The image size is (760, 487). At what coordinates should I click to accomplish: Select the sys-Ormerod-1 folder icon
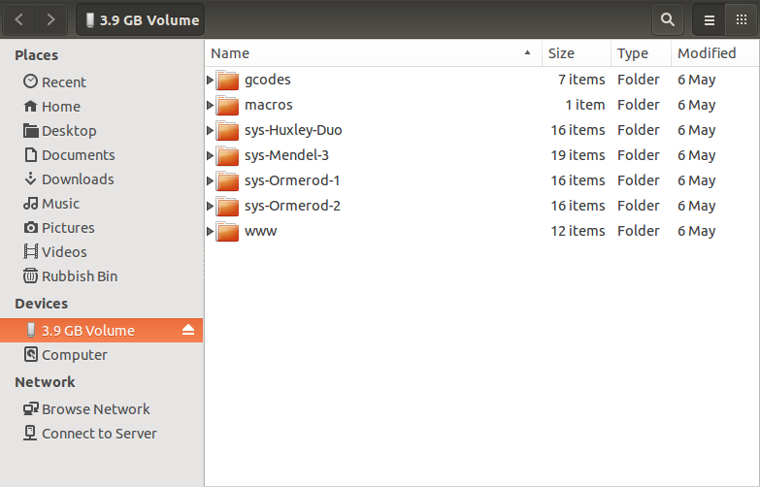pyautogui.click(x=227, y=180)
